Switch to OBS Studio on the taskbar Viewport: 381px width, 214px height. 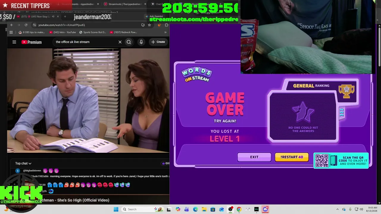point(230,209)
